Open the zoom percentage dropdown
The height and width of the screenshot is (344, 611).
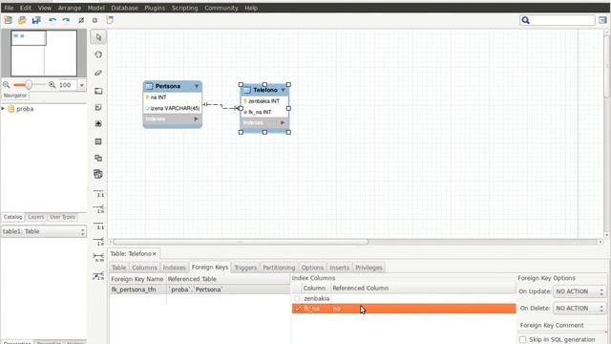coord(81,85)
